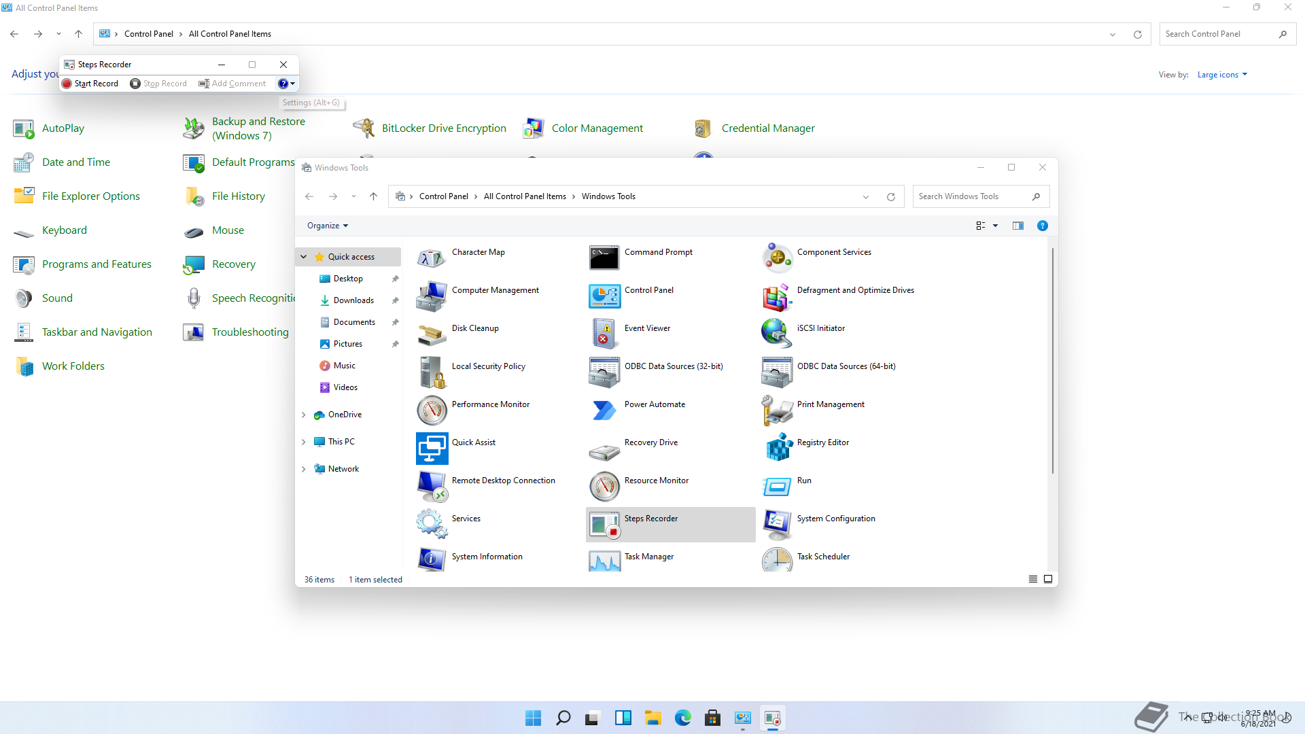Expand the This PC tree node
The width and height of the screenshot is (1305, 734).
coord(304,442)
